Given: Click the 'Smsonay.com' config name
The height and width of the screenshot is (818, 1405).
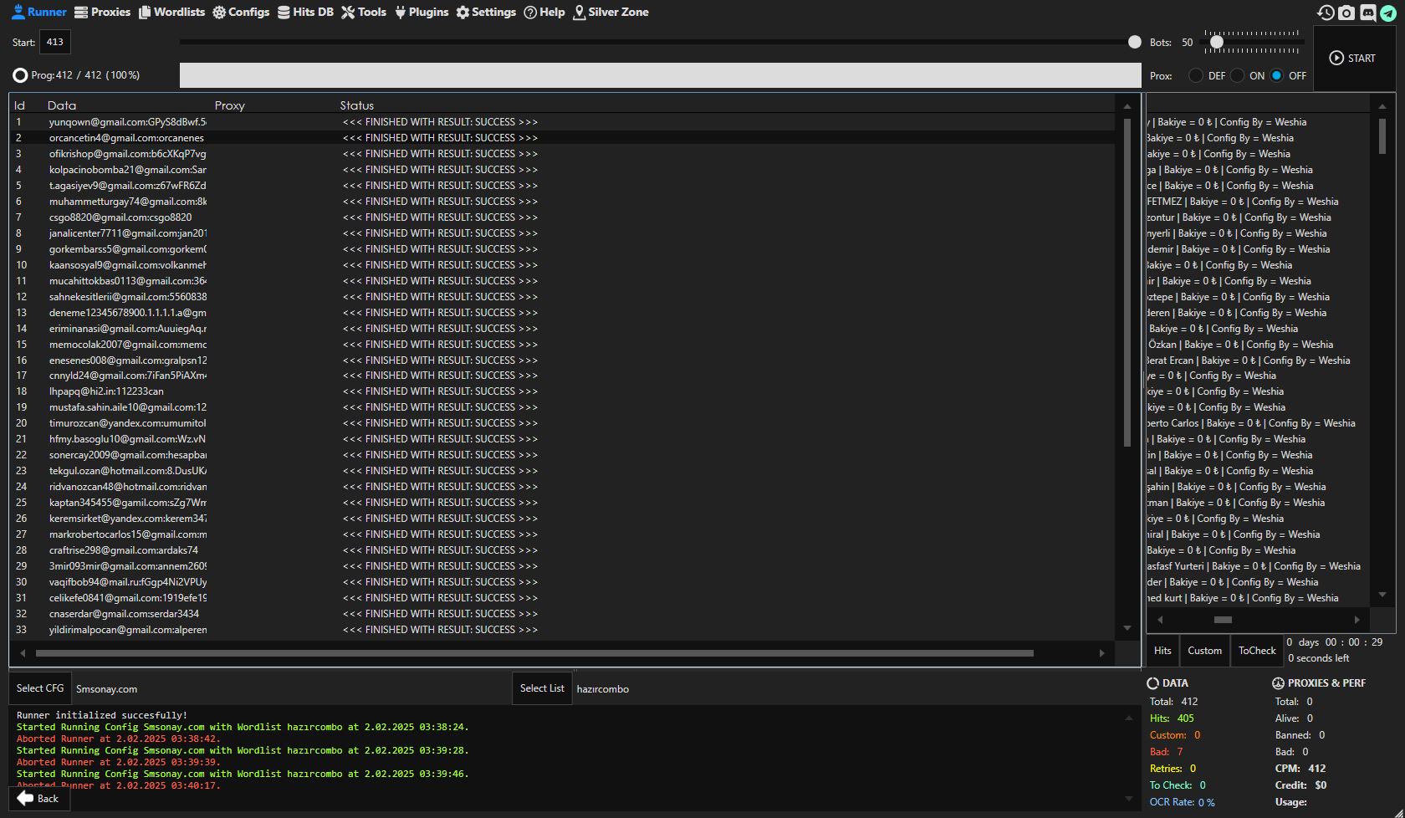Looking at the screenshot, I should click(x=106, y=689).
